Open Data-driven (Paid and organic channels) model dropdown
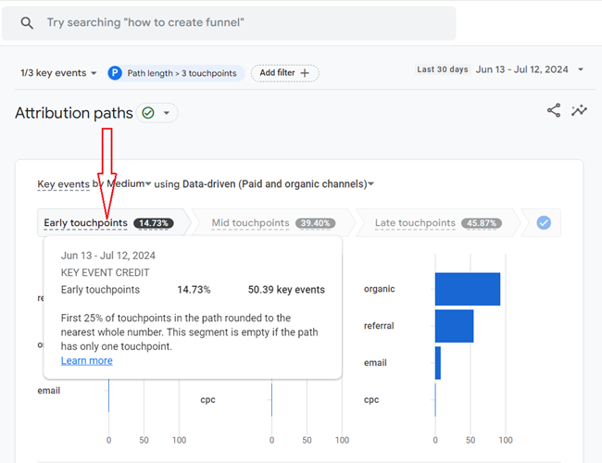The height and width of the screenshot is (463, 602). point(278,184)
